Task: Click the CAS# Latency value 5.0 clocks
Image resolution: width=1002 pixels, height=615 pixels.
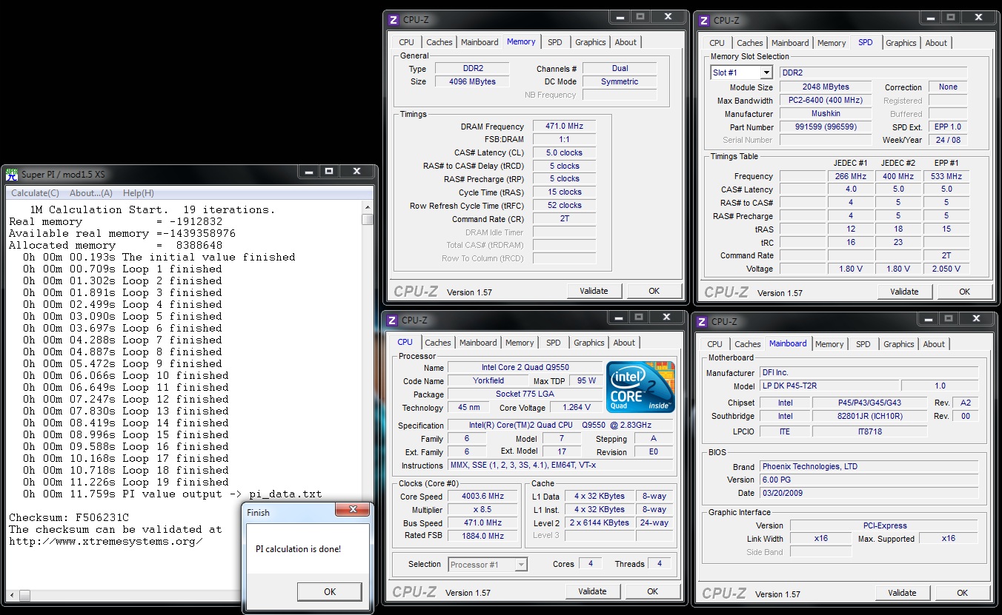Action: [x=565, y=152]
